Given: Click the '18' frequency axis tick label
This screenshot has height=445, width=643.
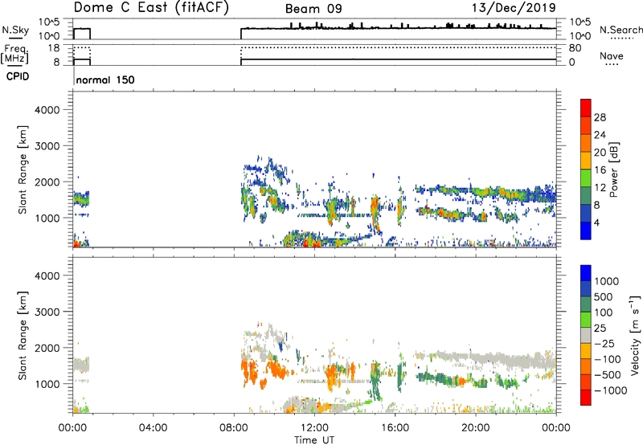Looking at the screenshot, I should point(54,48).
